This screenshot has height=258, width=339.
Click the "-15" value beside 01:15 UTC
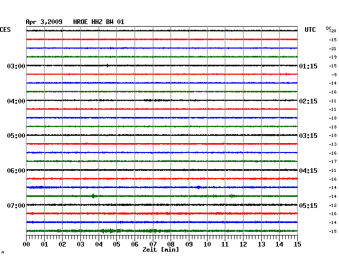[333, 66]
